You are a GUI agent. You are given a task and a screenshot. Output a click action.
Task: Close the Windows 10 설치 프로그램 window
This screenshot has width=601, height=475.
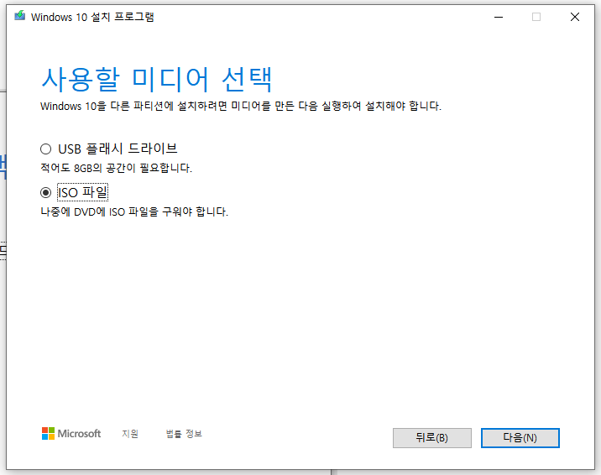(574, 17)
